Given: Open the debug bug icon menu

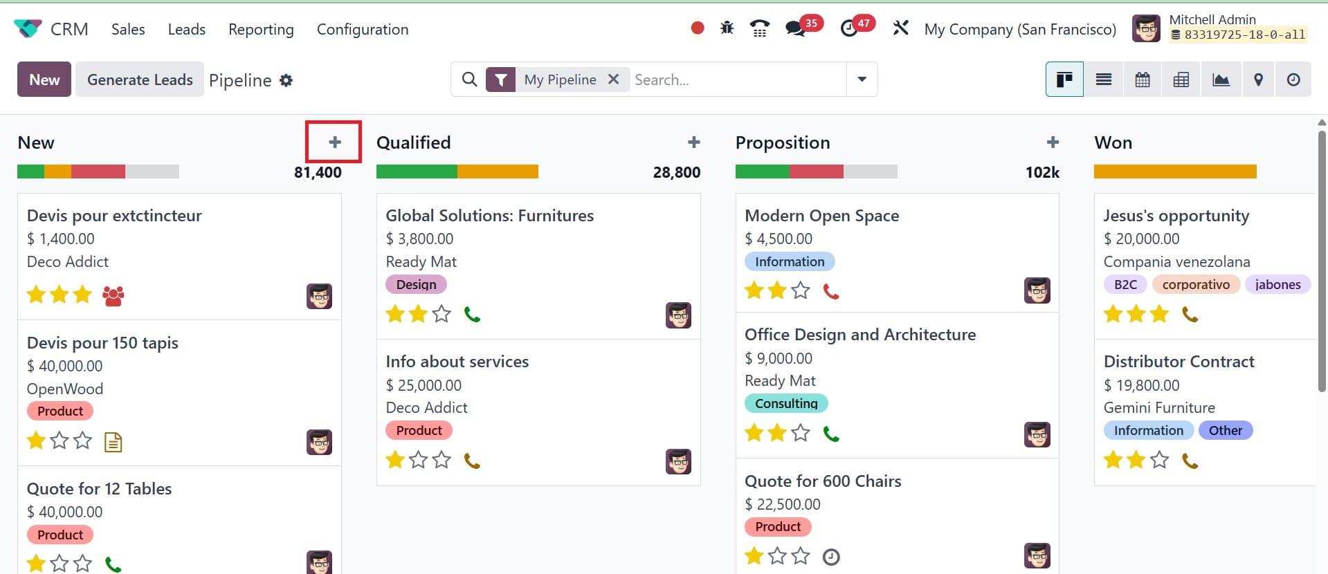Looking at the screenshot, I should click(x=727, y=28).
